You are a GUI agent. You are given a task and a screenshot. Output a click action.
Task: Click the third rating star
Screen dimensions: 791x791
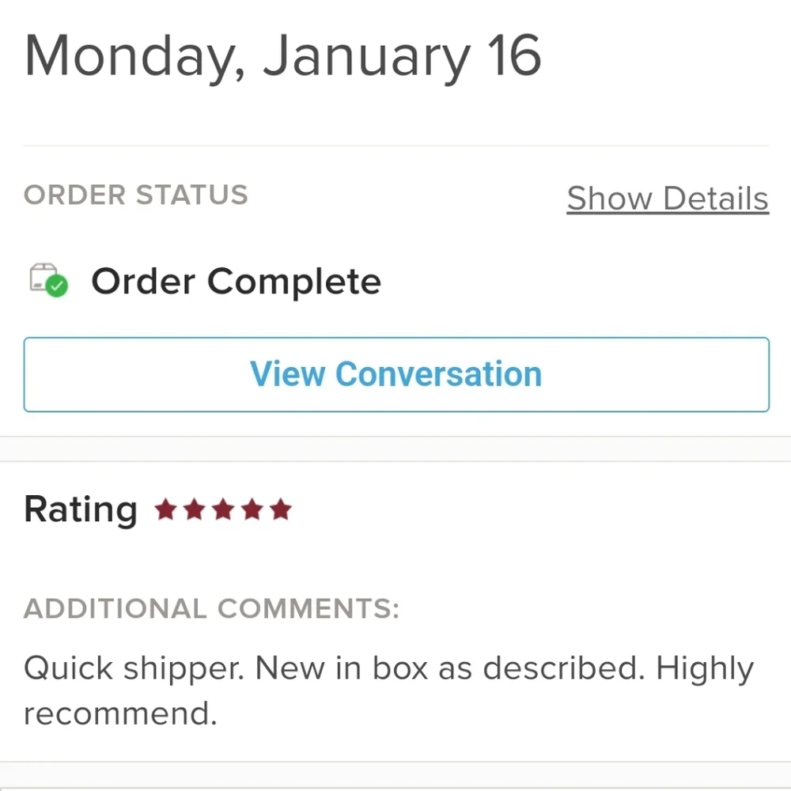coord(223,509)
